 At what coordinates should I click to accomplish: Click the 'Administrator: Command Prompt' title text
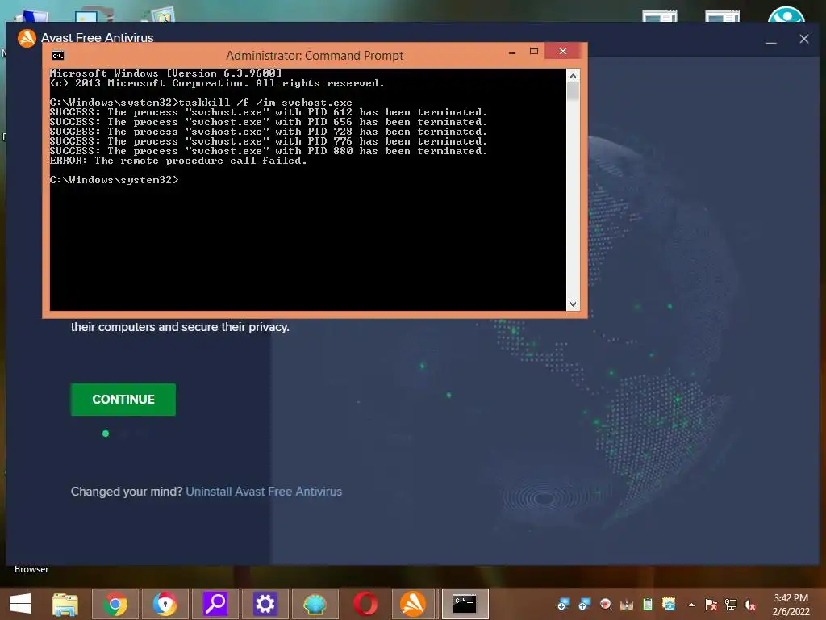(x=315, y=56)
